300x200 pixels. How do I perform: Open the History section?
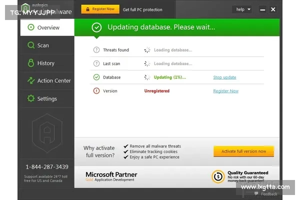(45, 63)
